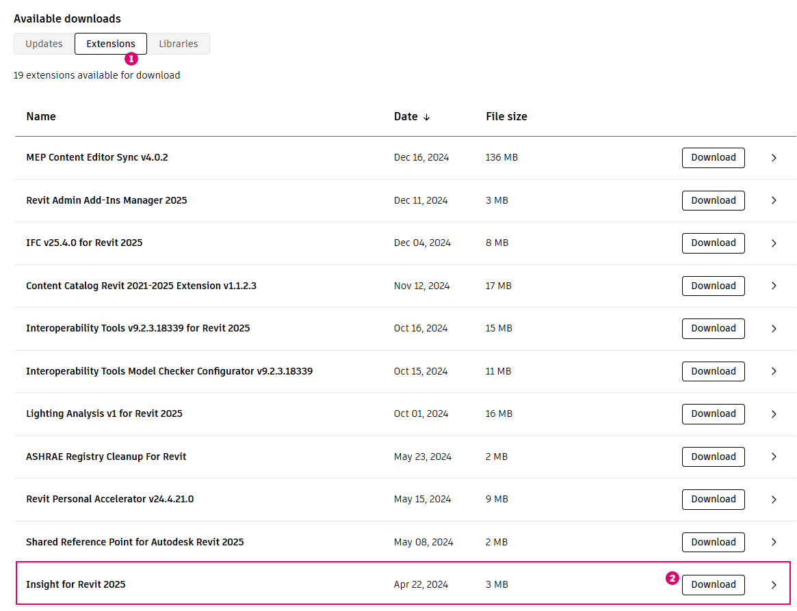Download ASHRAE Registry Cleanup For Revit

point(713,457)
